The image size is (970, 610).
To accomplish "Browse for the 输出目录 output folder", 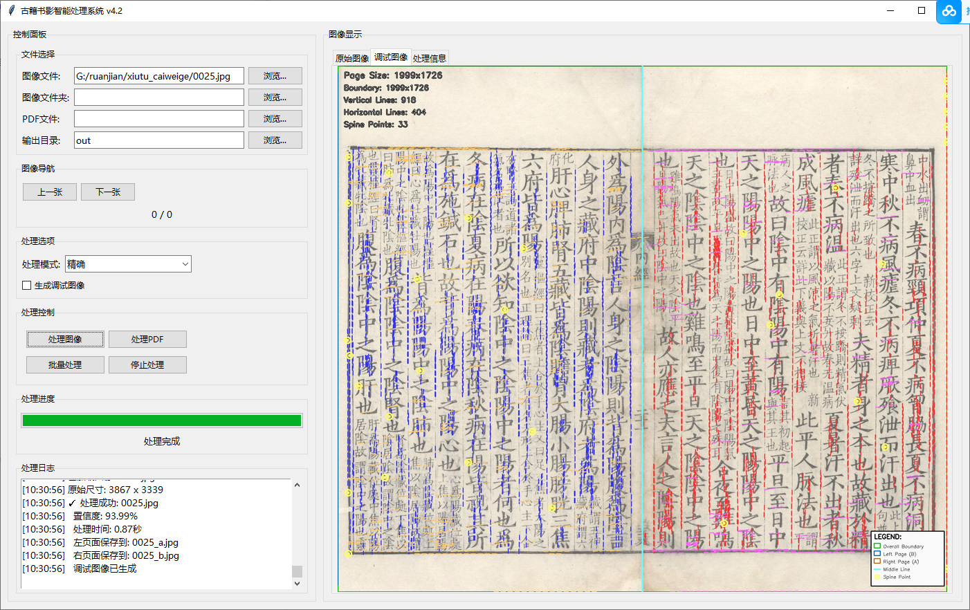I will tap(275, 140).
